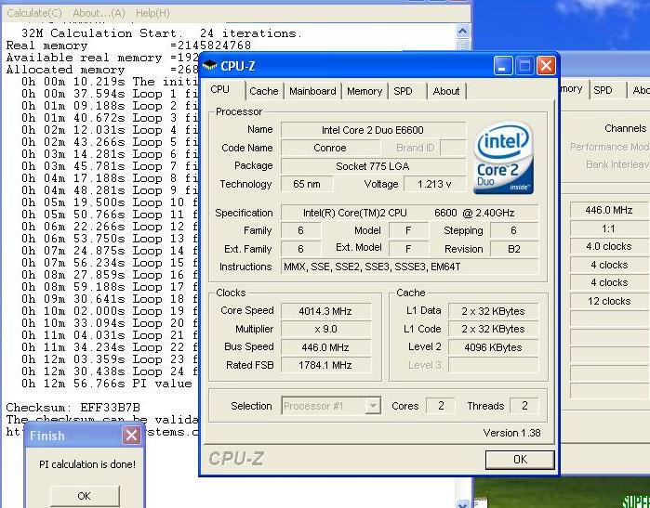The image size is (650, 508).
Task: Click the Code Name field Conroe
Action: [x=330, y=148]
